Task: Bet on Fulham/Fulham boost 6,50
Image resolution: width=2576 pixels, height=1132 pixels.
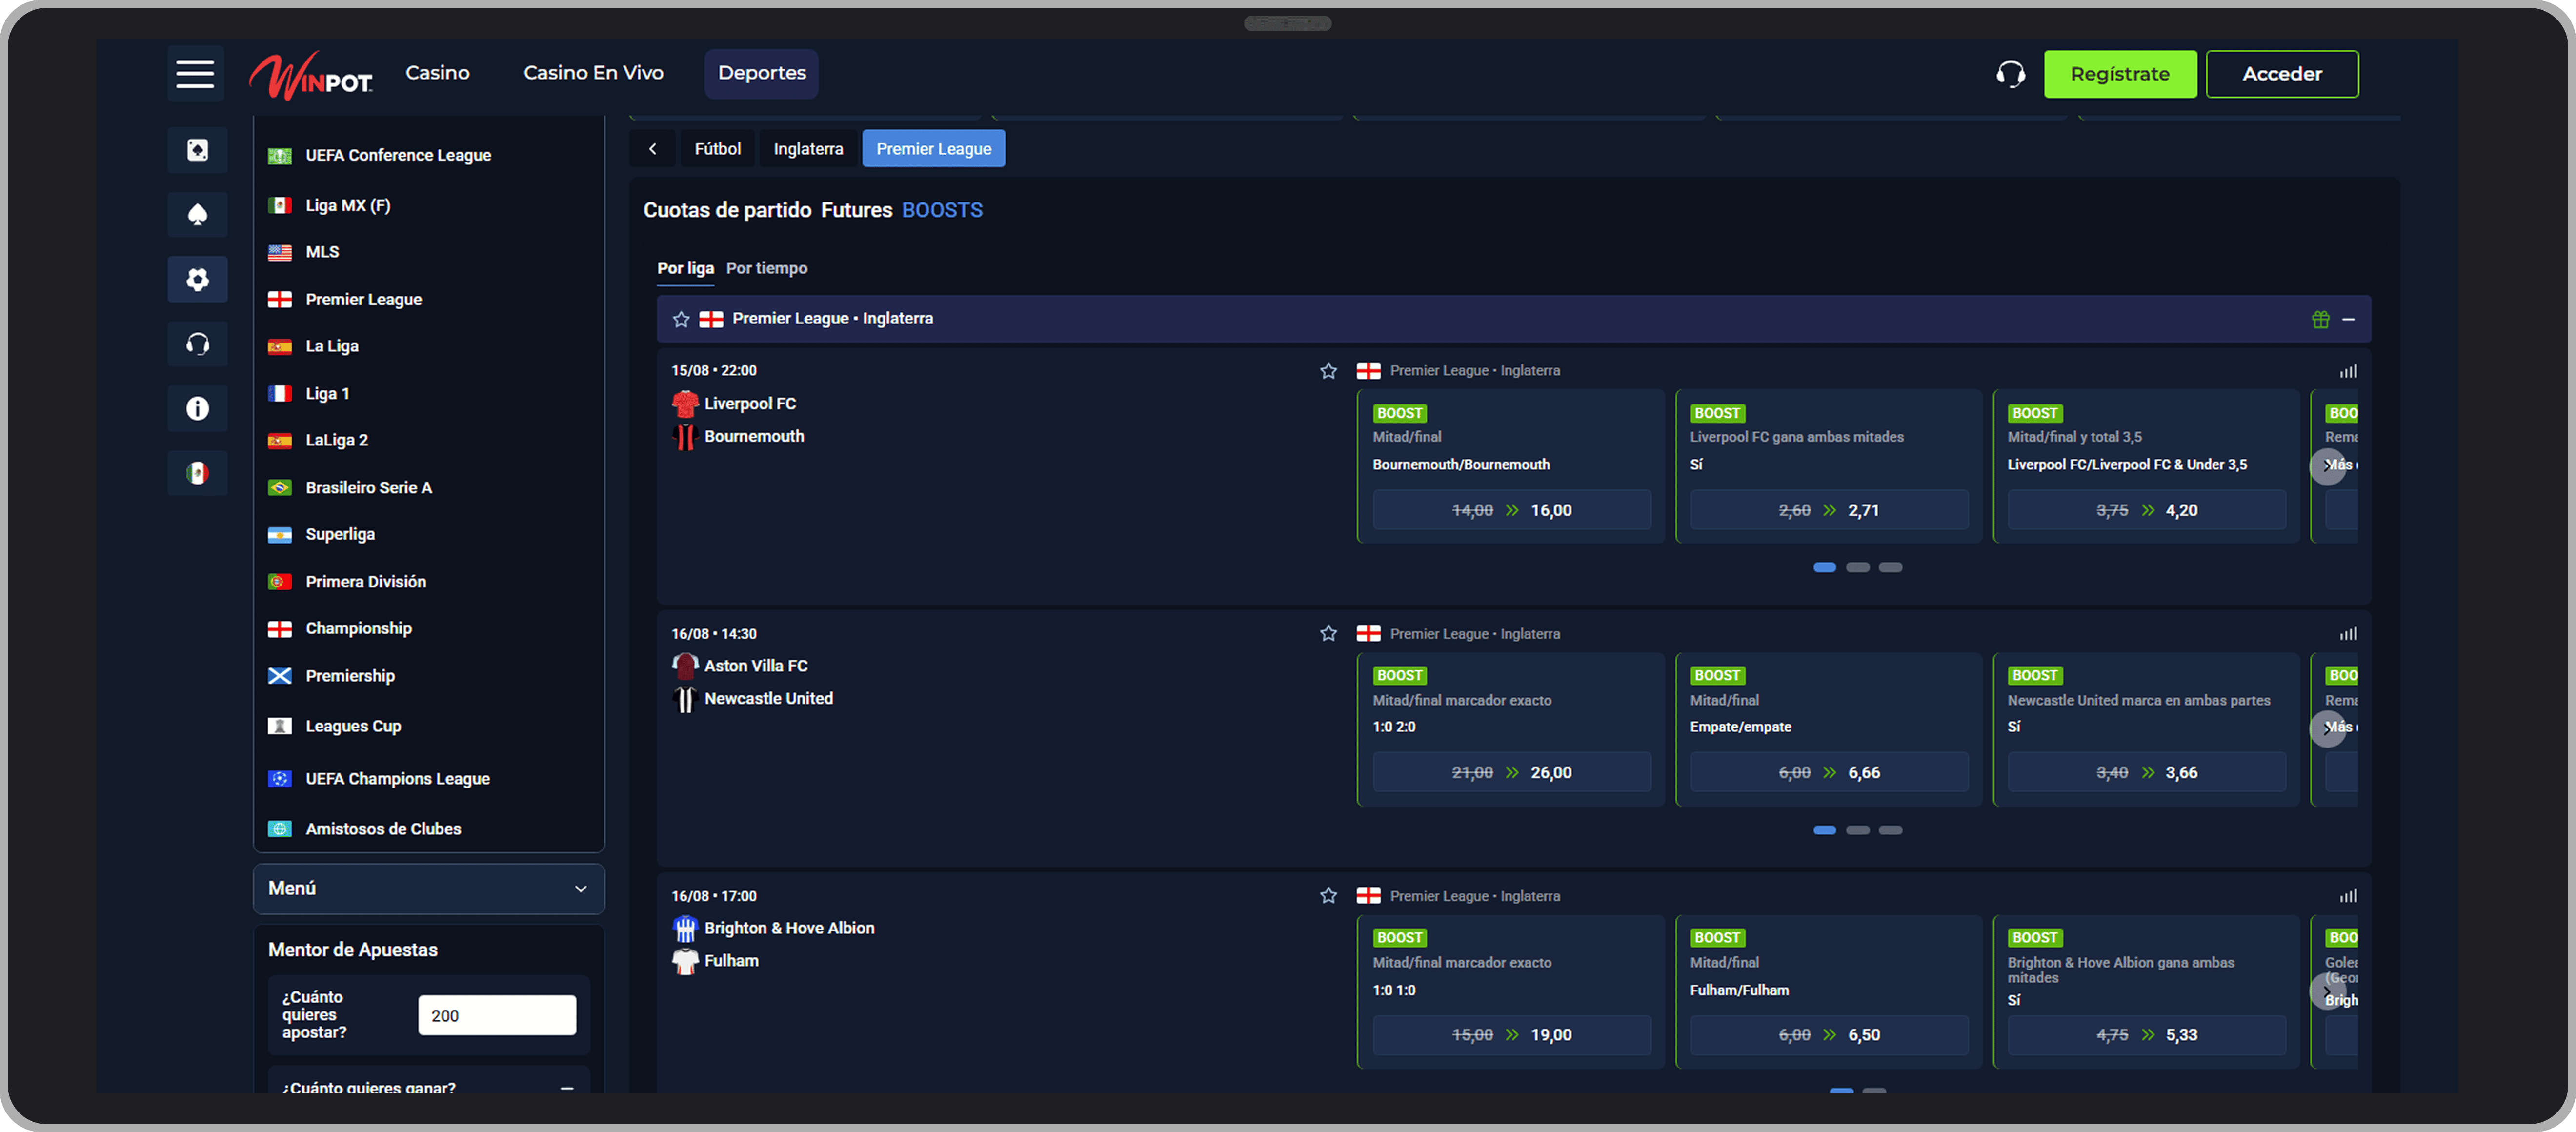Action: (x=1828, y=1035)
